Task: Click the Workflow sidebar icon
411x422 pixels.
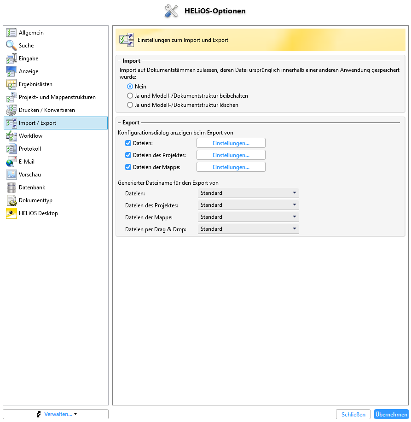Action: coord(12,136)
